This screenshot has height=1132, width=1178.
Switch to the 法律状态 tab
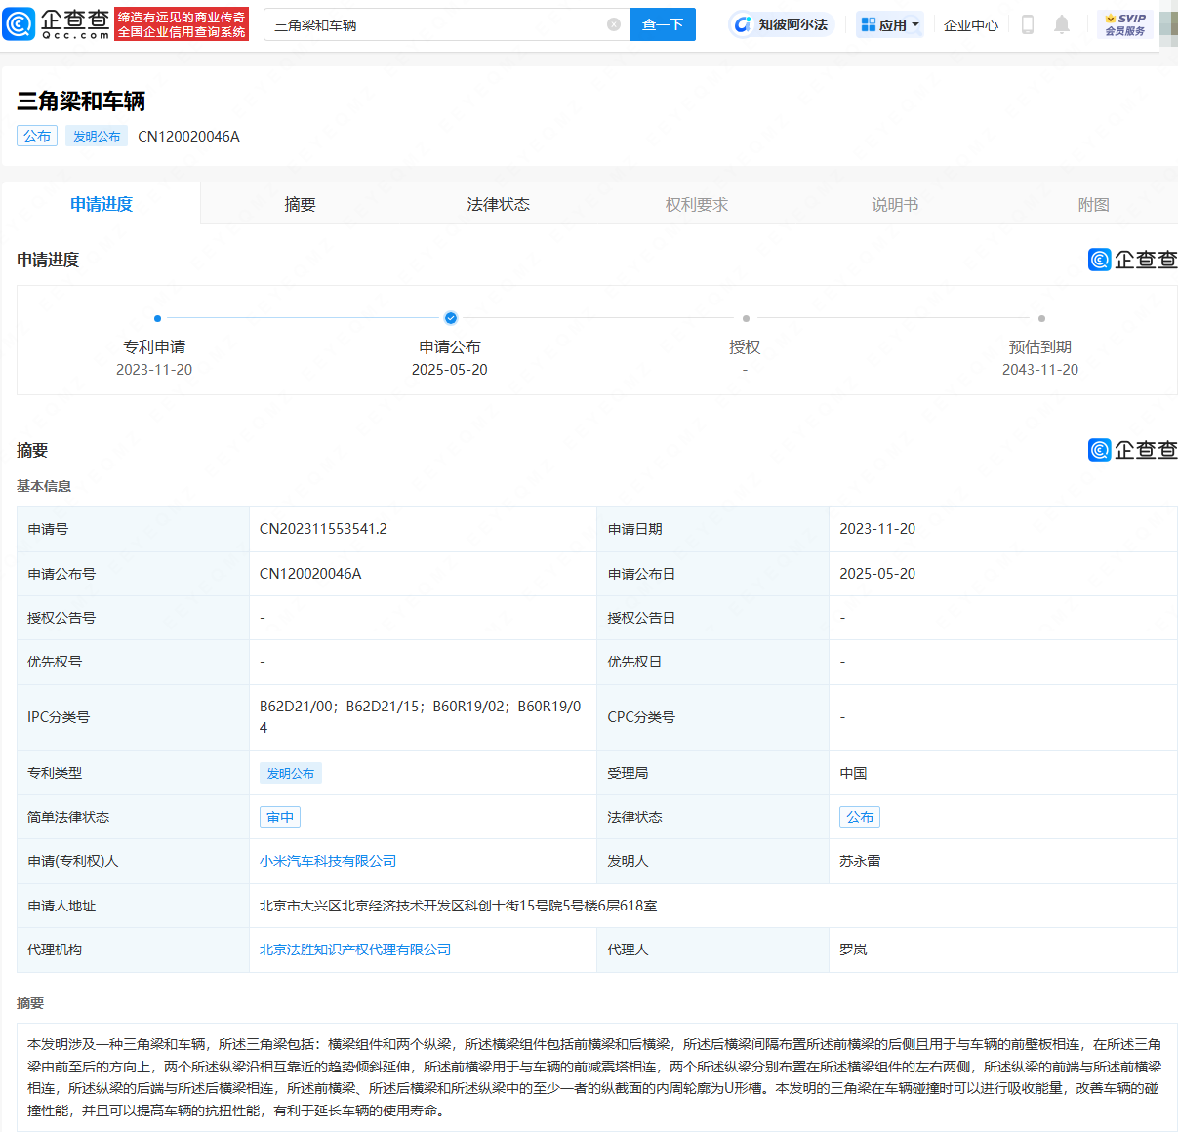pos(498,204)
